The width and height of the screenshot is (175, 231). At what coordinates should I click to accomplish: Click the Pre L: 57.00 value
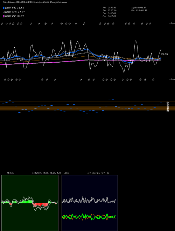click(109, 13)
